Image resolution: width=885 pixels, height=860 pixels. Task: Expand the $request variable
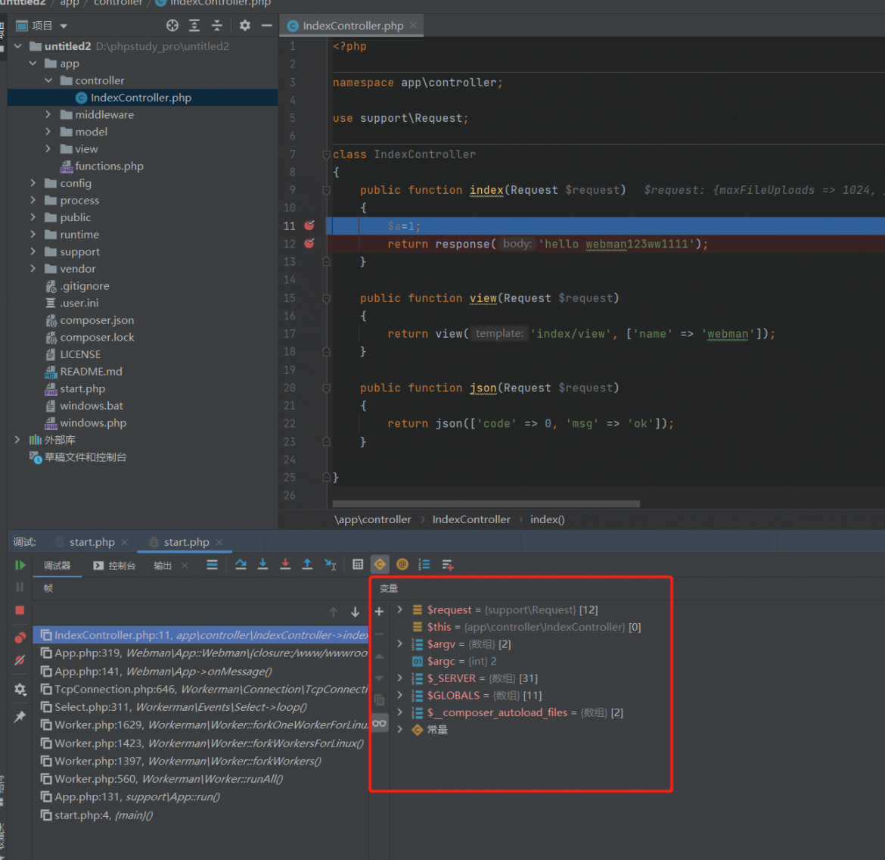(399, 609)
